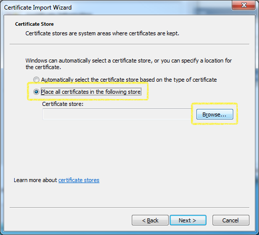Image resolution: width=259 pixels, height=235 pixels.
Task: Click the 'Certificate stores are system areas' description
Action: coord(102,33)
